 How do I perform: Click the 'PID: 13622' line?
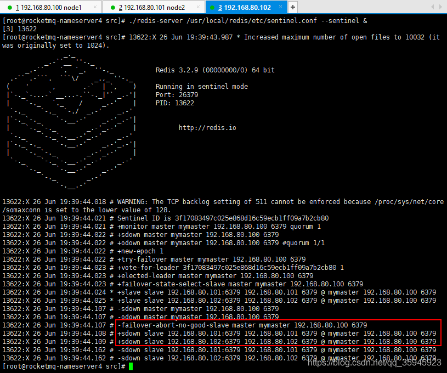pyautogui.click(x=175, y=103)
